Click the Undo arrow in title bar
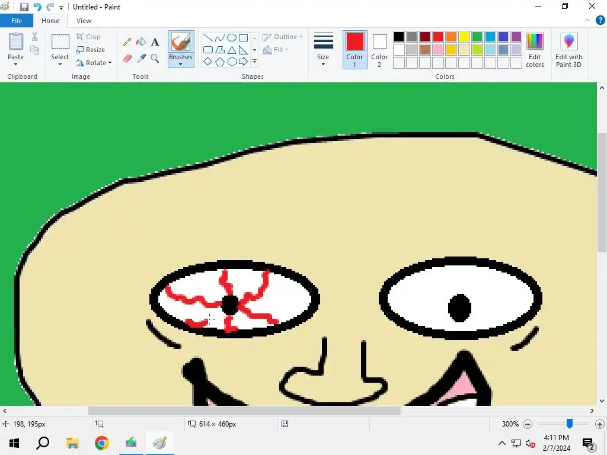The image size is (607, 455). click(x=37, y=7)
